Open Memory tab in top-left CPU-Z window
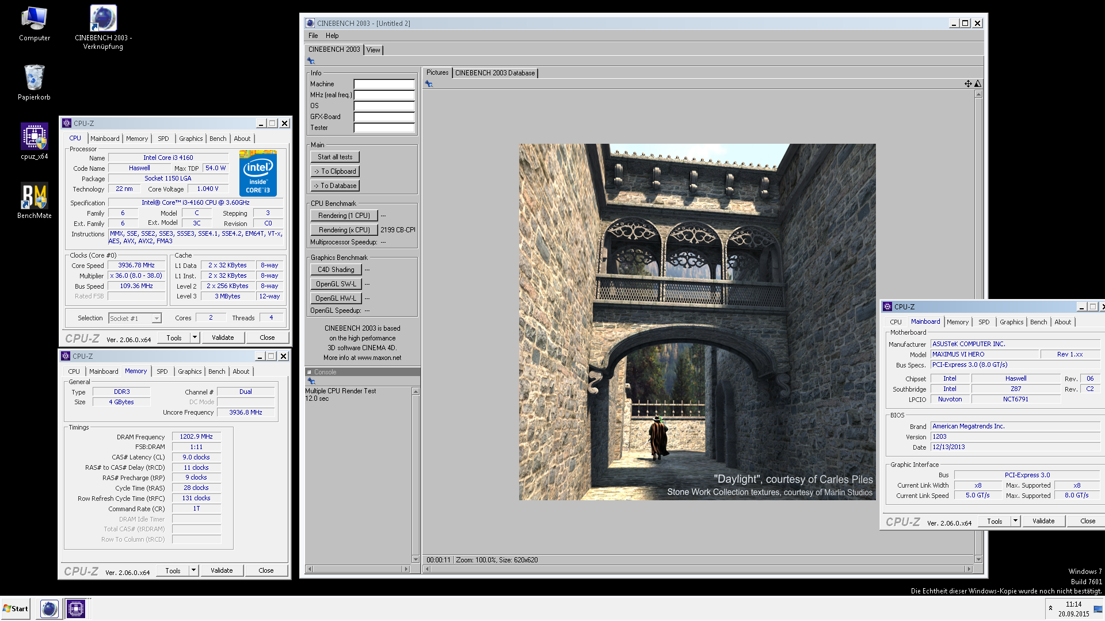This screenshot has width=1105, height=621. point(137,139)
